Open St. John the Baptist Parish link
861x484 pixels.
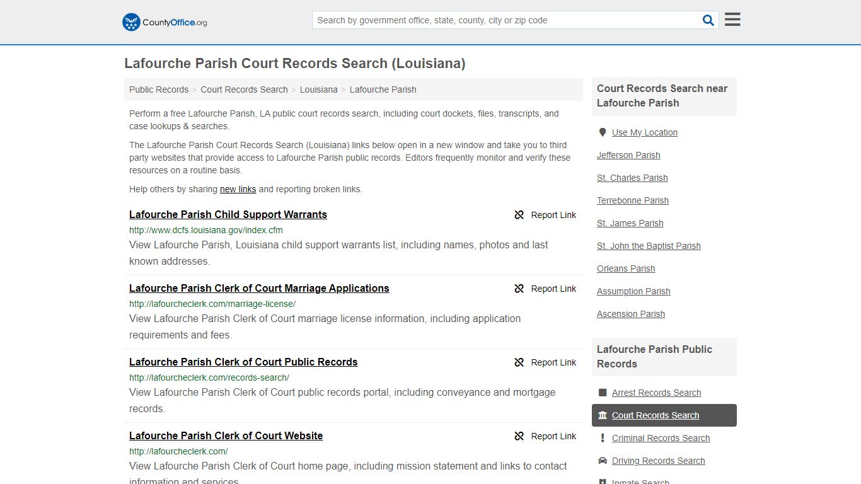pos(649,246)
